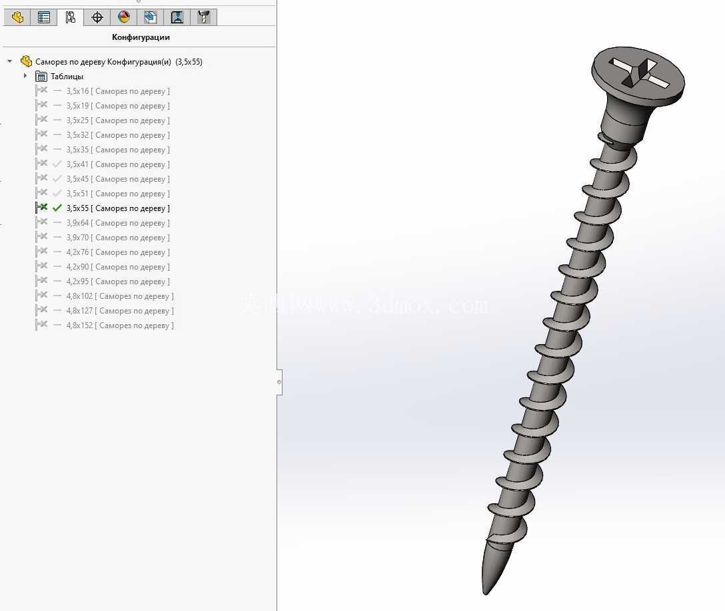Select the ConfigurationManager tab
725x611 pixels.
pos(70,17)
